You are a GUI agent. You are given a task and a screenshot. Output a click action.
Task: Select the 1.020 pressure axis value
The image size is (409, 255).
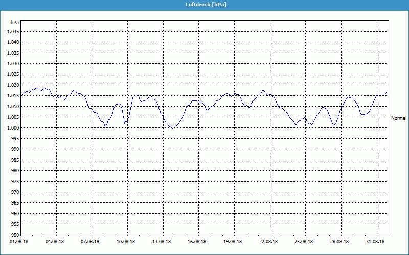[x=13, y=85]
